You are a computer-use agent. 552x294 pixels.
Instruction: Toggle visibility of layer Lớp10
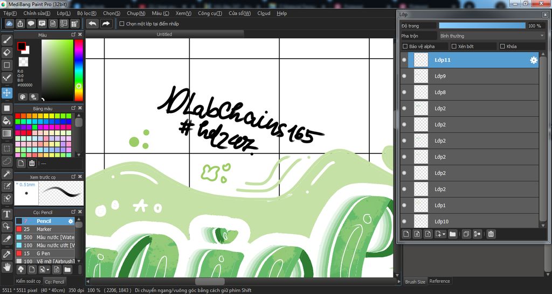pos(404,221)
